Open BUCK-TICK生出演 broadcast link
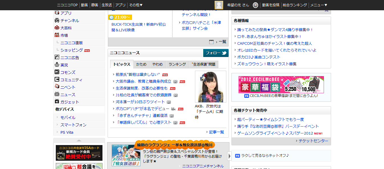 139,27
